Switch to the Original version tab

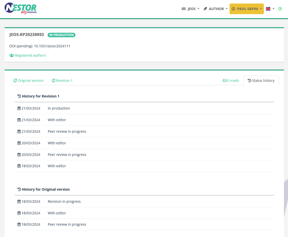(x=28, y=81)
